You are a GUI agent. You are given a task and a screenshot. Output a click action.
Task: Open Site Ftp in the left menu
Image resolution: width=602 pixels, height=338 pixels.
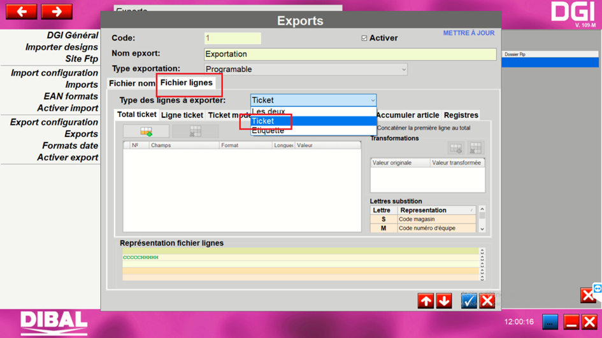[x=82, y=59]
